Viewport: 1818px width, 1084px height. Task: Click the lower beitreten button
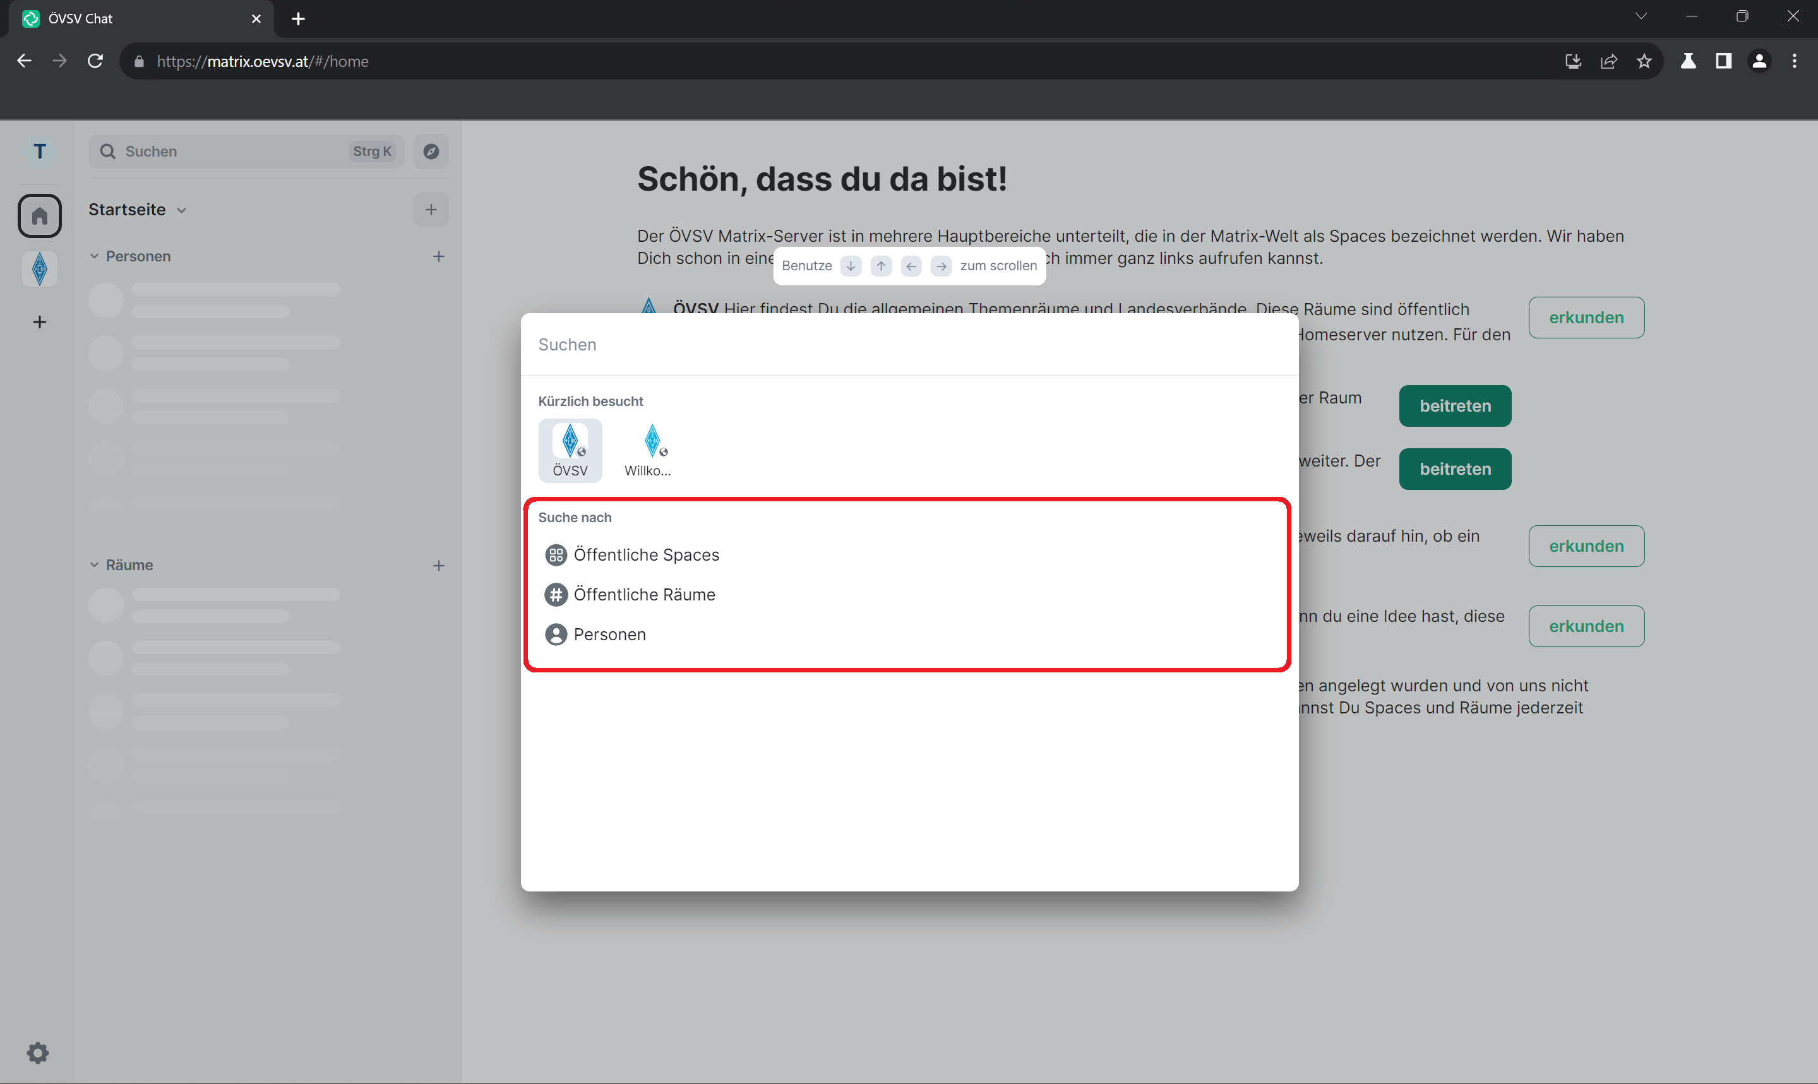coord(1454,469)
